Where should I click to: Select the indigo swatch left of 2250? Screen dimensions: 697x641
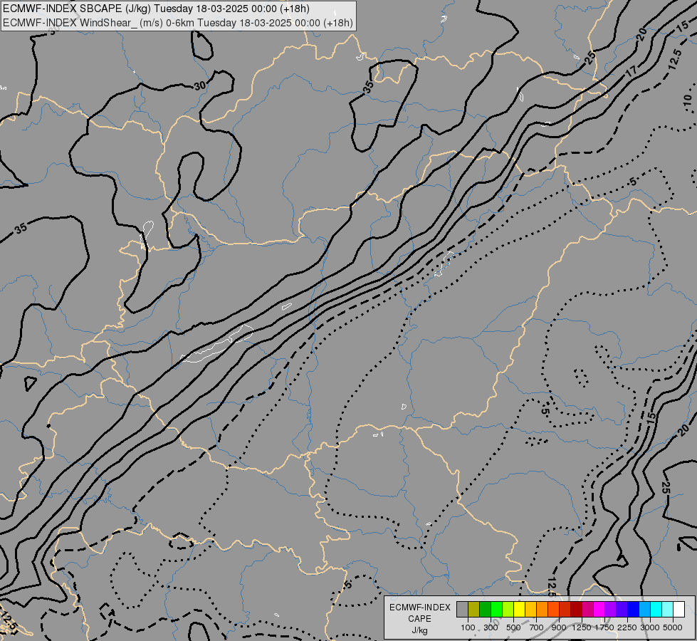(x=622, y=609)
